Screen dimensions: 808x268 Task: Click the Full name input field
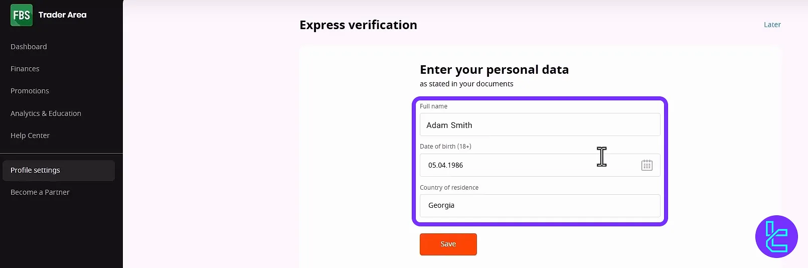pyautogui.click(x=540, y=125)
